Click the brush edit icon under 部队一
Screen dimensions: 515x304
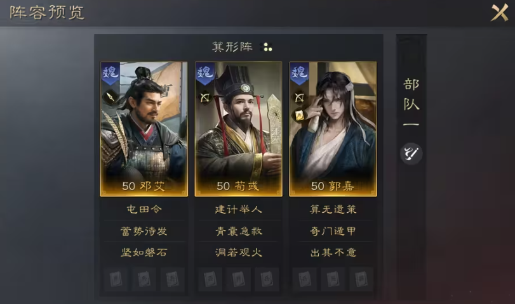pyautogui.click(x=411, y=154)
